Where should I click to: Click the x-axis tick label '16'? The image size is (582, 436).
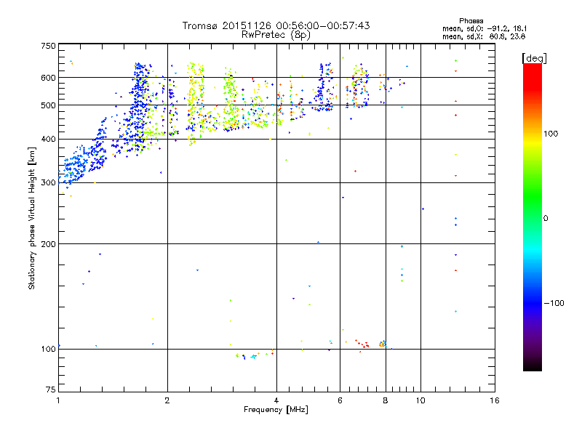495,400
